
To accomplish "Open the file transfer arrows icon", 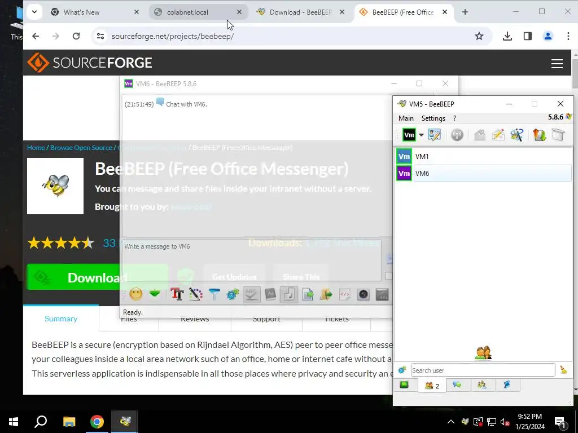I will 539,135.
